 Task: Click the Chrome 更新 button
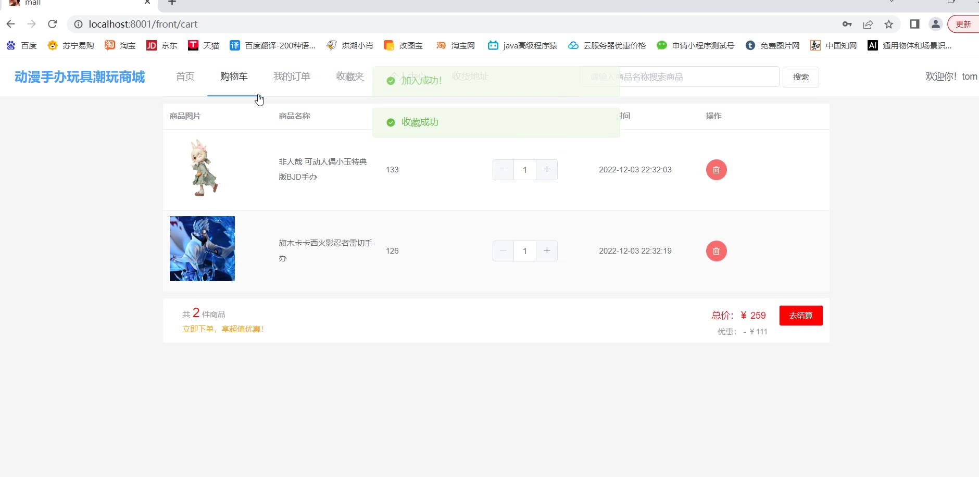[x=963, y=24]
